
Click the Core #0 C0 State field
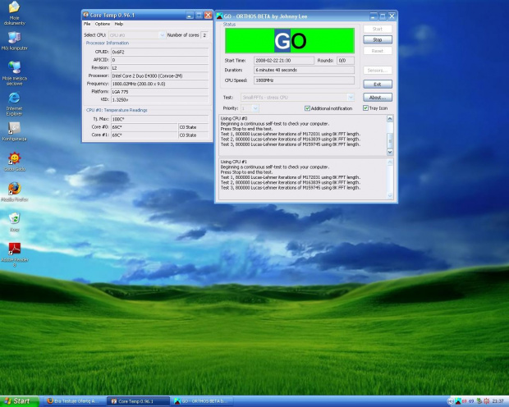193,127
